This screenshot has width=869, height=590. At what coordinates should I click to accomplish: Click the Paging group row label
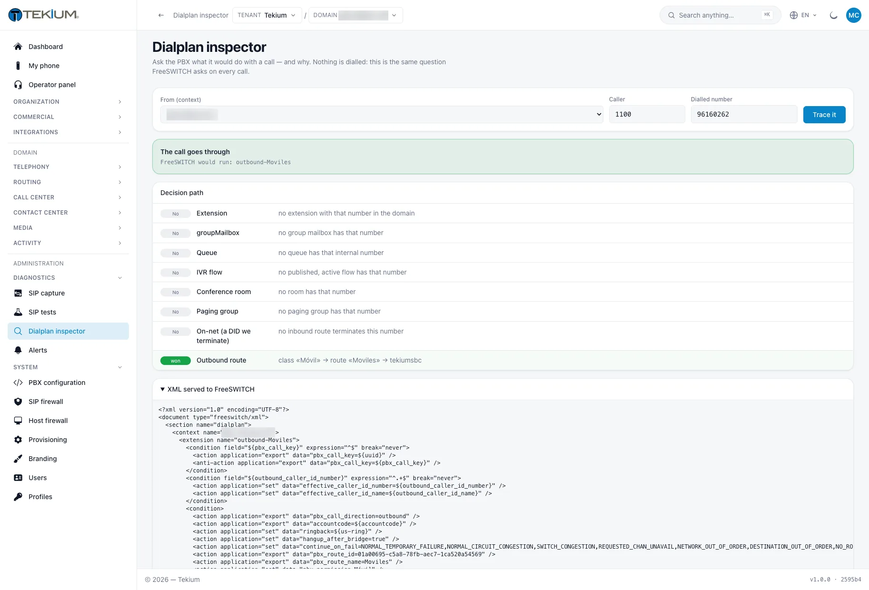coord(217,311)
